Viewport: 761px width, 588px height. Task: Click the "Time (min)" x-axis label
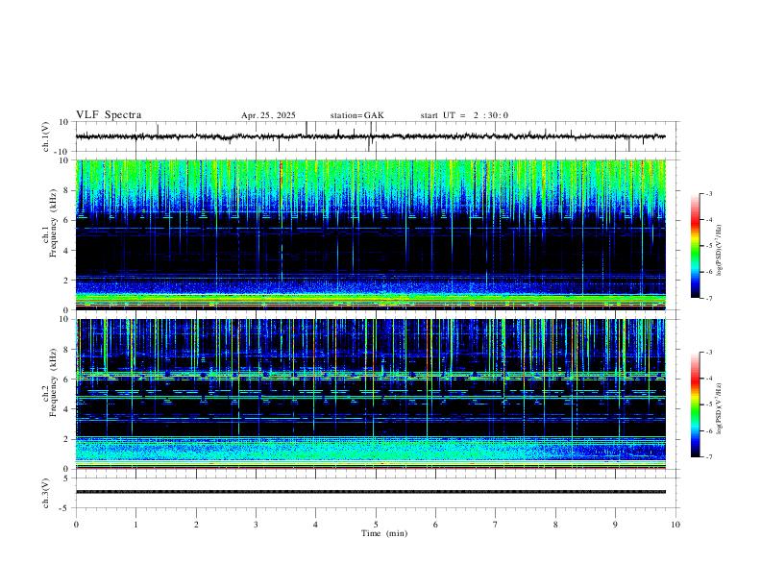[384, 533]
